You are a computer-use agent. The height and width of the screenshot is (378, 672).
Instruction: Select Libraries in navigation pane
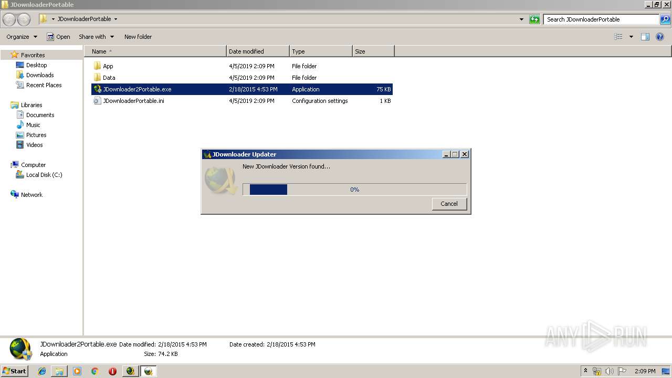tap(31, 105)
